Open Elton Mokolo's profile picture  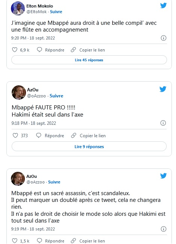(18, 8)
